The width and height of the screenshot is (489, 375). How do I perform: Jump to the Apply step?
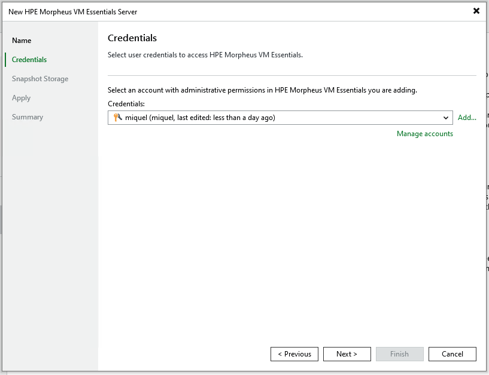click(21, 98)
